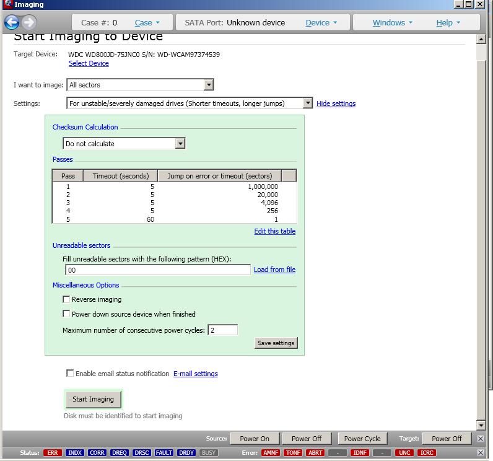Viewport: 493px width, 461px height.
Task: Open the Settings preset dropdown
Action: pyautogui.click(x=308, y=103)
